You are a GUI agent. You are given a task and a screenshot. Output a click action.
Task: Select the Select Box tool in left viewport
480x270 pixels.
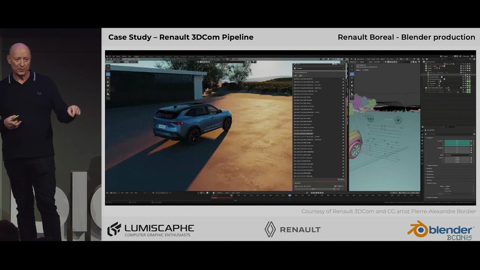108,66
